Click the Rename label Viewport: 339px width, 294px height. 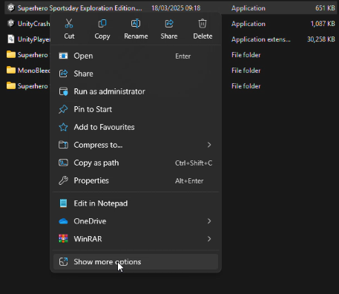136,36
